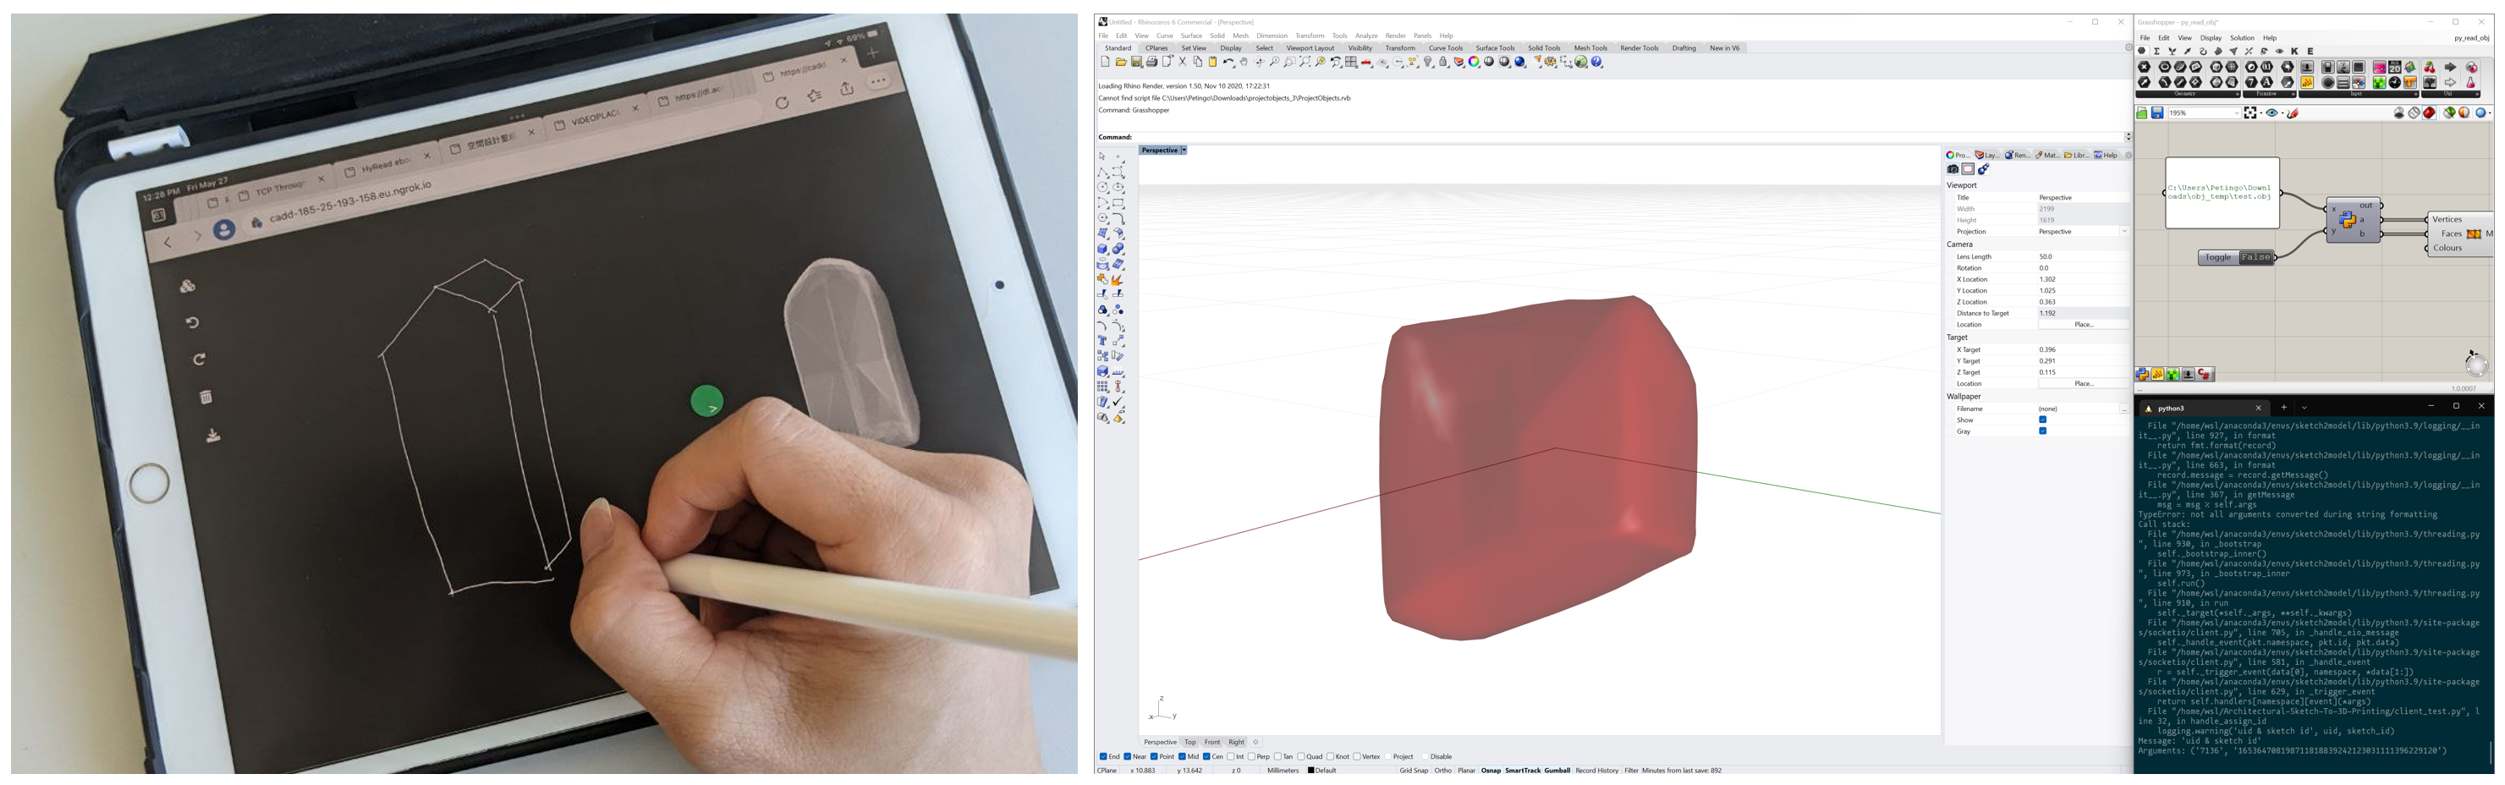Uncheck the End osnap checkbox

1104,757
